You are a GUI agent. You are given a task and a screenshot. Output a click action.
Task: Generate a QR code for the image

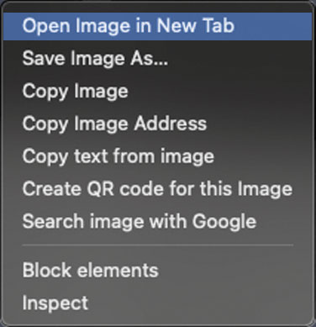[158, 188]
